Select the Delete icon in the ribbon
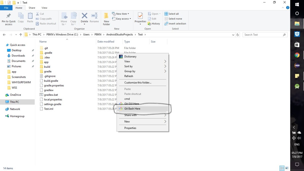The image size is (304, 171). point(84,18)
